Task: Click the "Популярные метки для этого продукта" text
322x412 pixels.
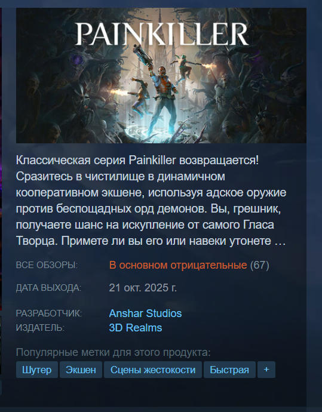Action: coord(114,352)
